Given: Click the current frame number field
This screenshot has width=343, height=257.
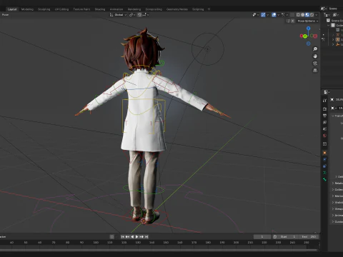Looking at the screenshot, I should [x=262, y=237].
